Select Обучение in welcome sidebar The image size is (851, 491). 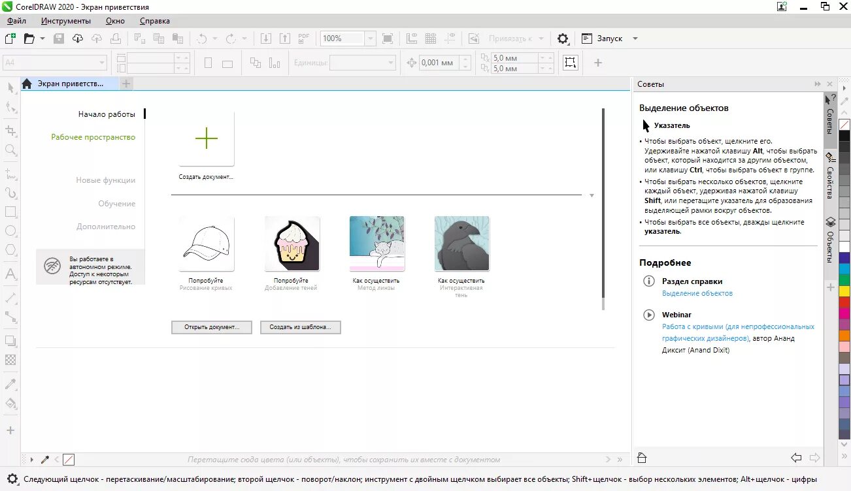click(117, 204)
